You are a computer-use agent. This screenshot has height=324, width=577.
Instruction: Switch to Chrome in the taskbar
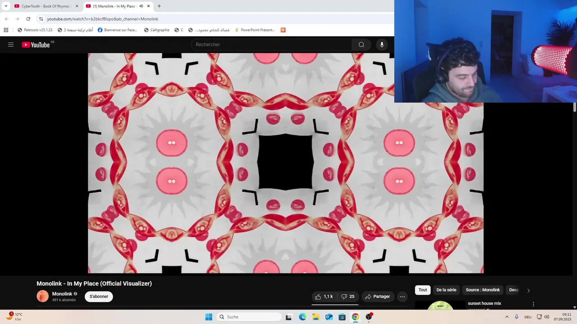click(355, 317)
